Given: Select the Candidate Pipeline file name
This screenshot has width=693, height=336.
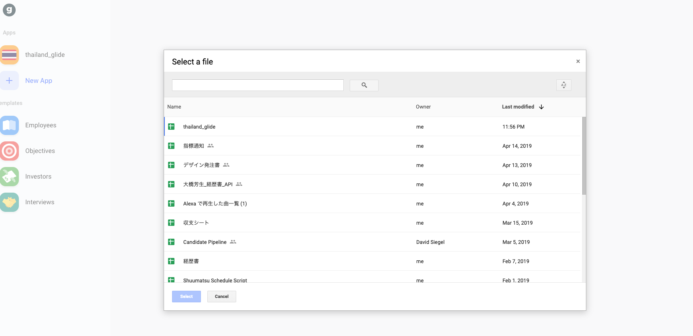Looking at the screenshot, I should tap(205, 242).
